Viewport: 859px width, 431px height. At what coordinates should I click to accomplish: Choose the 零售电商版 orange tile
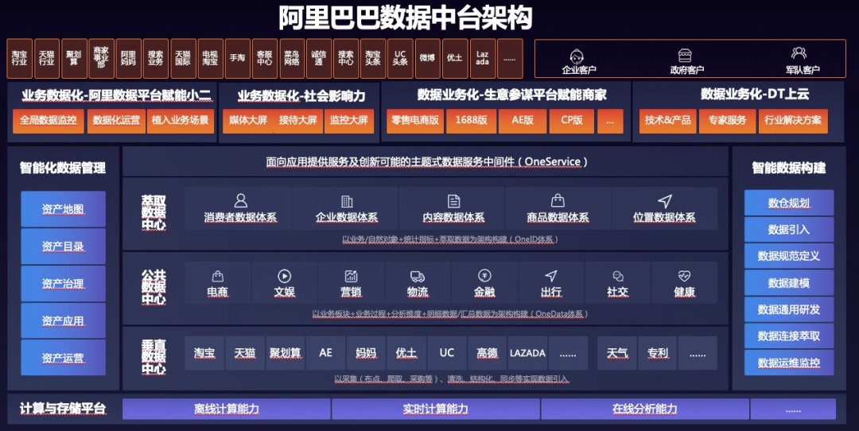[414, 121]
